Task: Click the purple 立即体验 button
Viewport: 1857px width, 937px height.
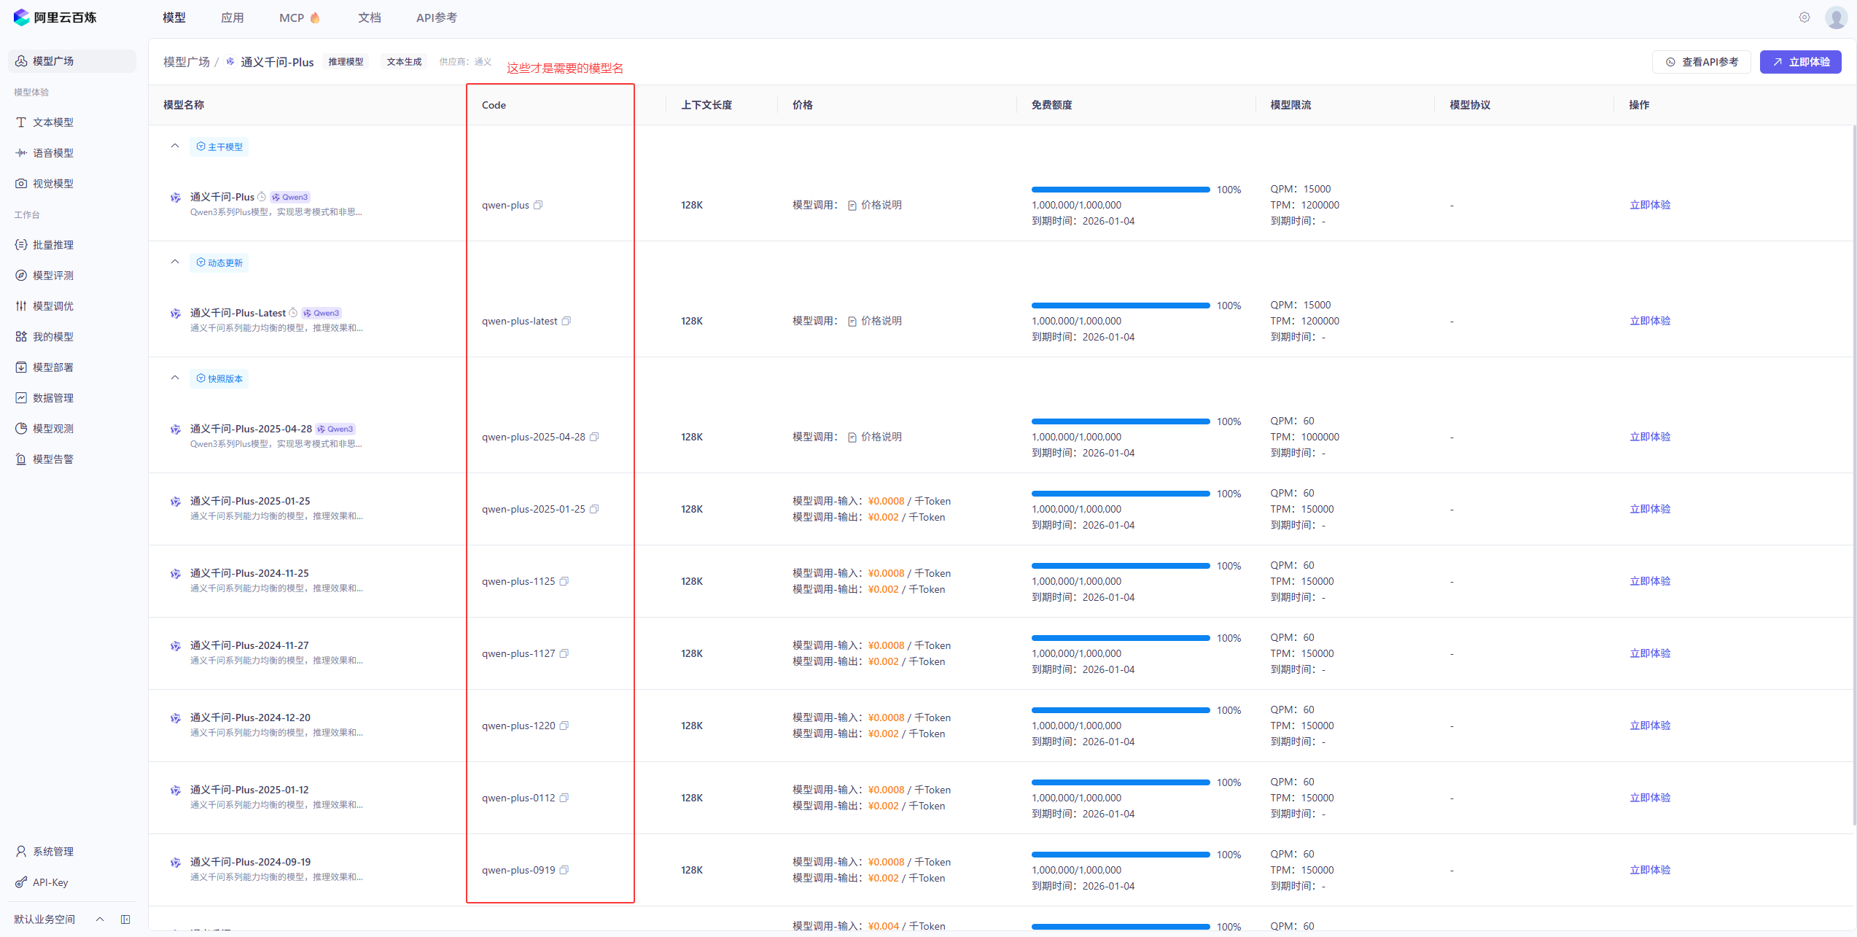Action: [x=1801, y=62]
